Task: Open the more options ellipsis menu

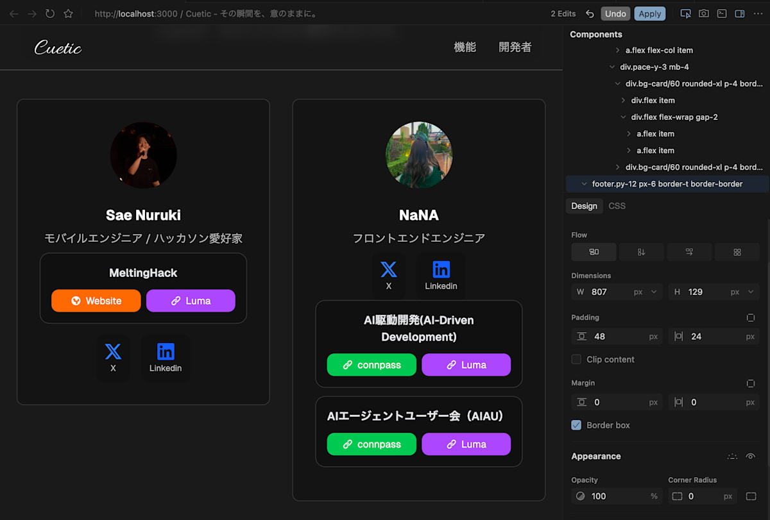Action: coord(758,13)
